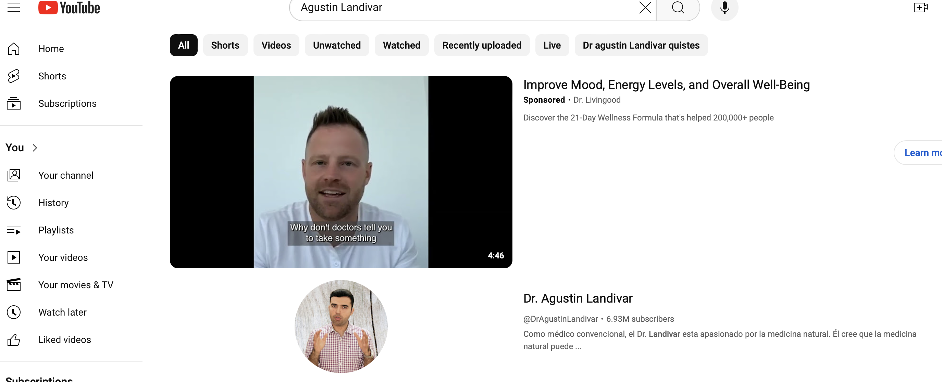This screenshot has height=382, width=942.
Task: Select the Watched filter chip
Action: [401, 45]
